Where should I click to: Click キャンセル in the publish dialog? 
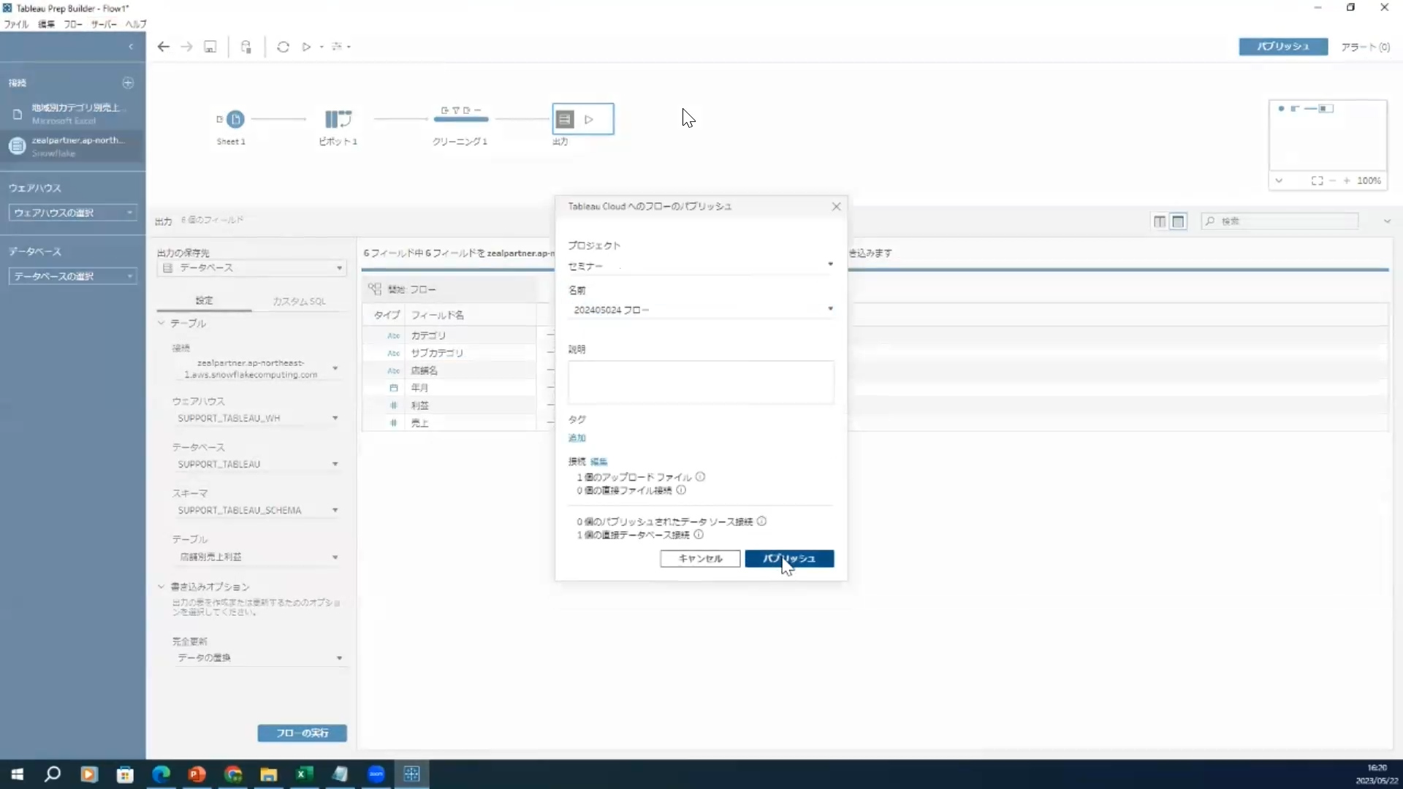[700, 559]
